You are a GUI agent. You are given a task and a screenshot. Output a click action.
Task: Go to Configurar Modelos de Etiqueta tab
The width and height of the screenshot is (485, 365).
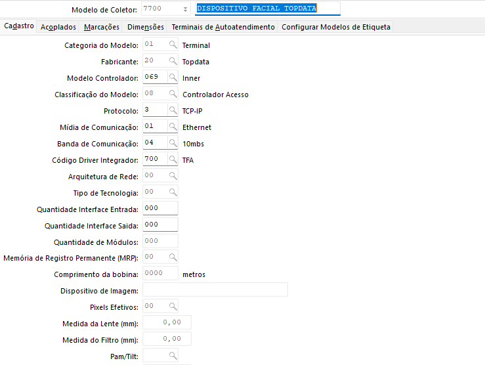tap(336, 27)
